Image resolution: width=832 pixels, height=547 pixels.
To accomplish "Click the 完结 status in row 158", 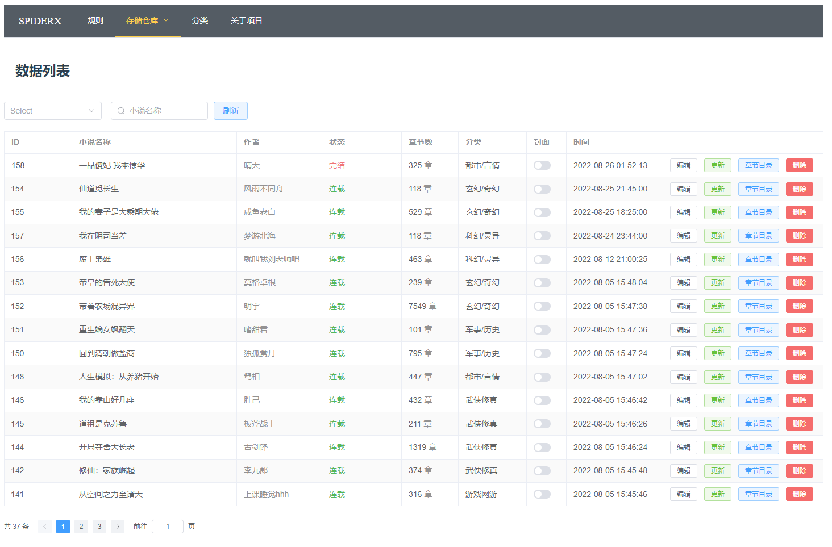I will pyautogui.click(x=337, y=165).
